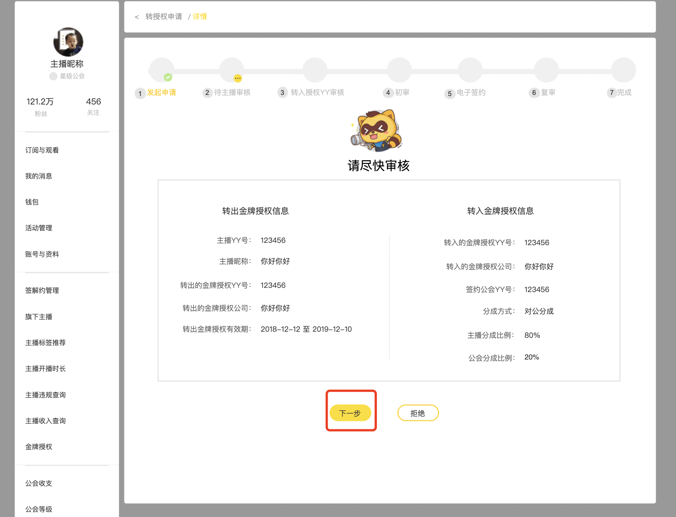Click 签约公会YY号 value 123456
676x517 pixels.
[537, 290]
